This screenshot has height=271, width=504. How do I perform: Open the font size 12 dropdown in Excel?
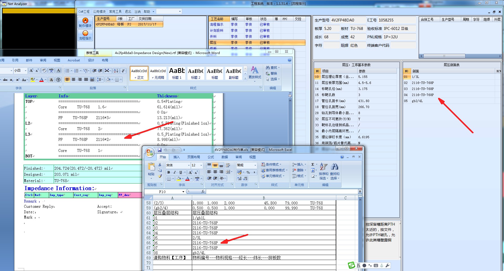pos(201,165)
